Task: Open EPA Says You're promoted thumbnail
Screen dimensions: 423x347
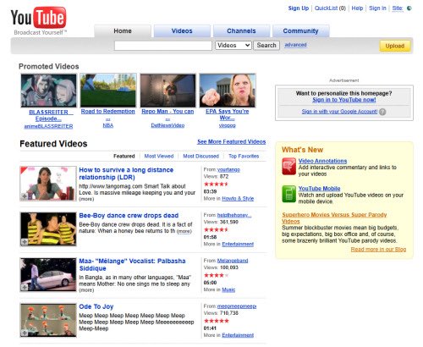Action: coord(228,91)
